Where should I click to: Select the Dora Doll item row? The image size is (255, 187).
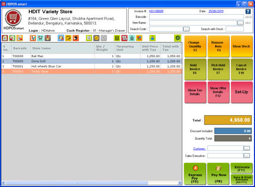tap(92, 61)
